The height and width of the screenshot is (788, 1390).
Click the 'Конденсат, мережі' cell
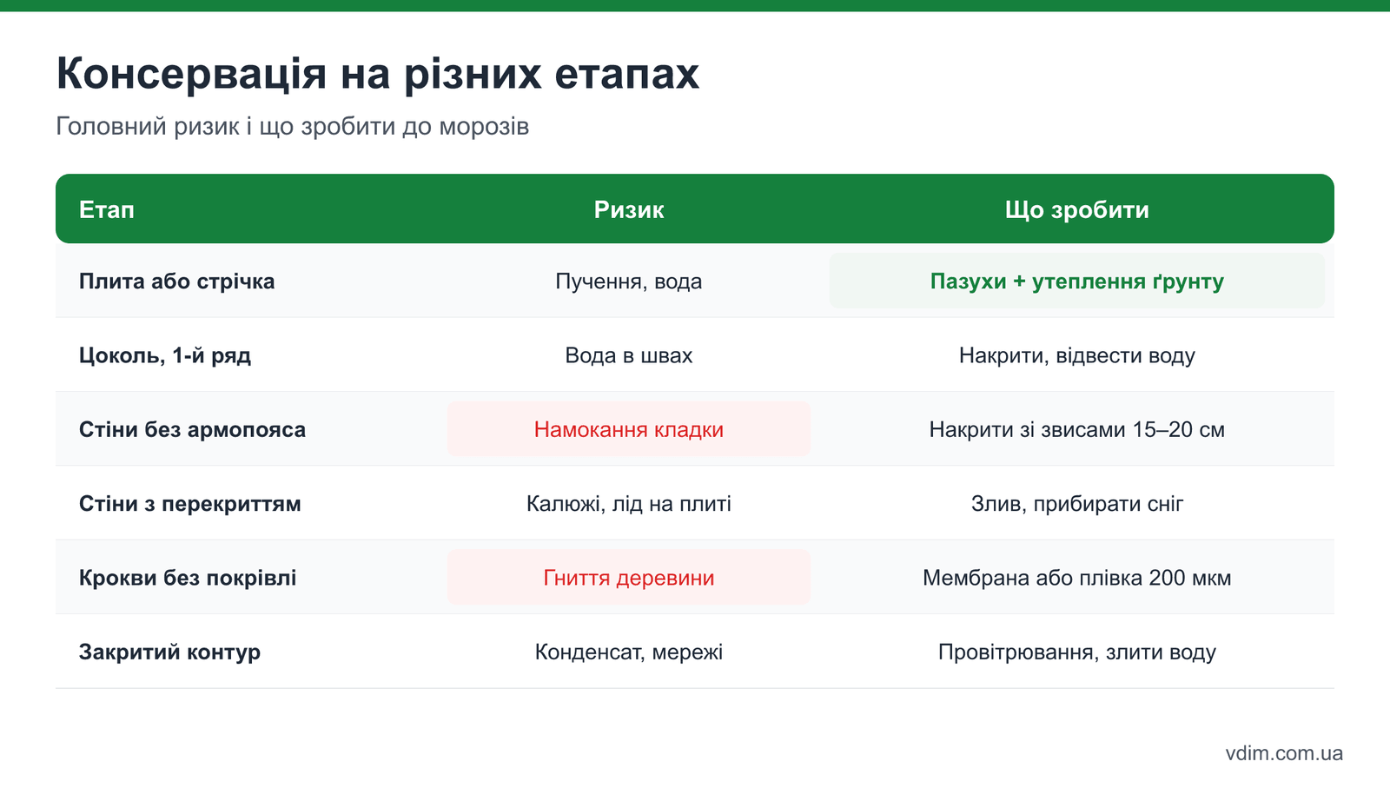point(629,652)
